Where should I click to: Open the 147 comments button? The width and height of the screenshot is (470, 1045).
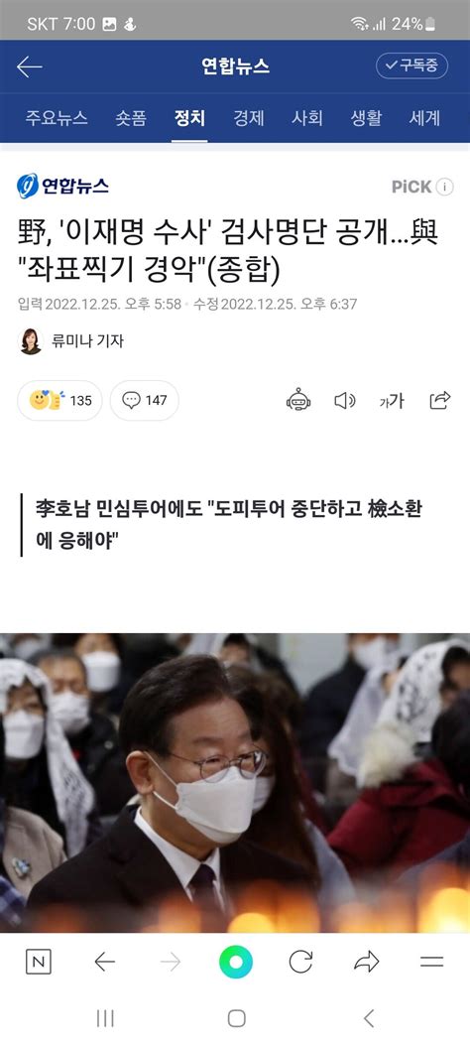pyautogui.click(x=145, y=401)
